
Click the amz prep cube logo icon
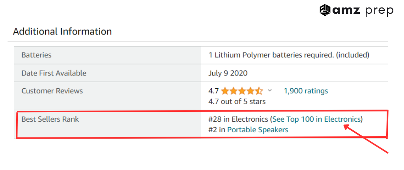pos(325,10)
